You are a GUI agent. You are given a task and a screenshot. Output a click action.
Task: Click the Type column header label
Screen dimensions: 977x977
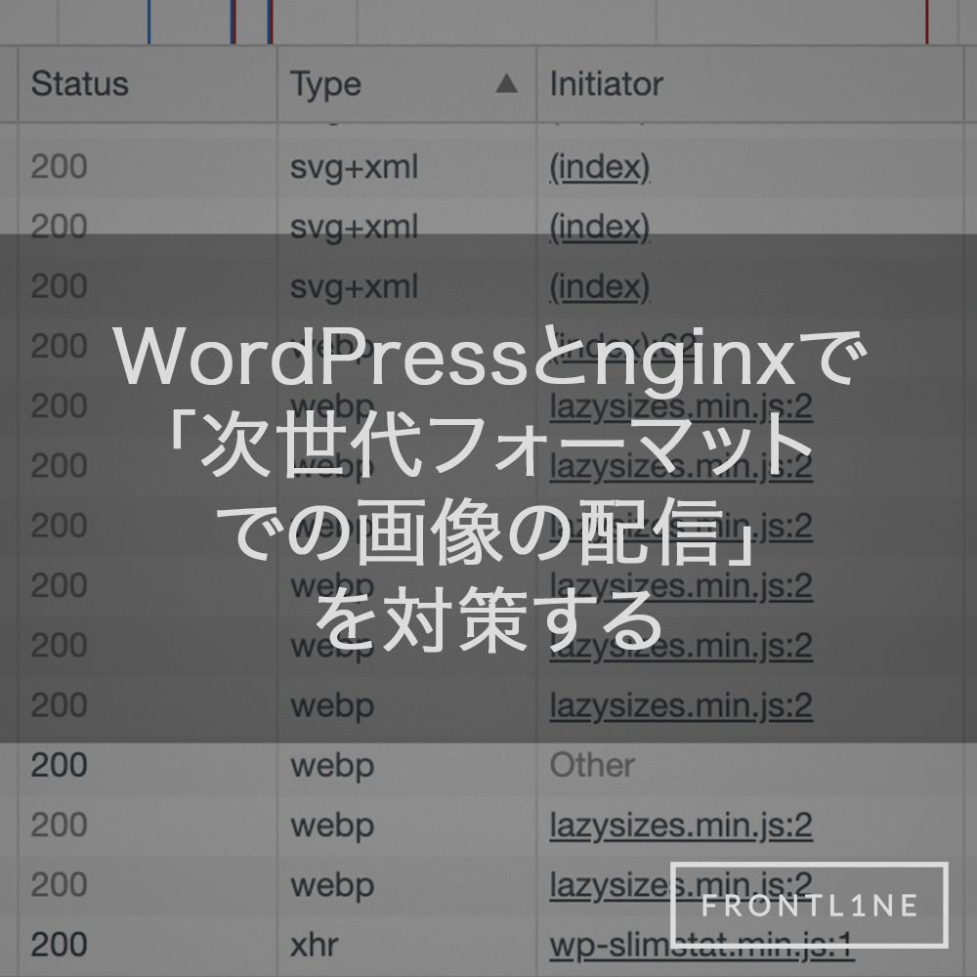click(326, 85)
